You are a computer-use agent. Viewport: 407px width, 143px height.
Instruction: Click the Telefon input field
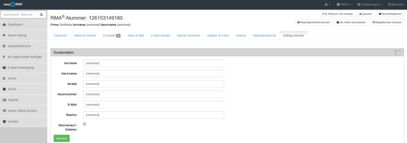153,115
